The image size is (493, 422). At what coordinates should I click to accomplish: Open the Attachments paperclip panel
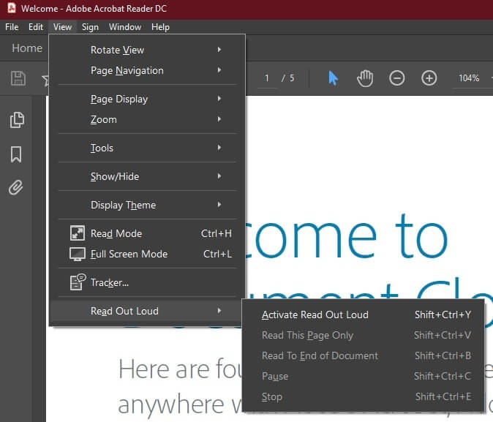click(16, 188)
